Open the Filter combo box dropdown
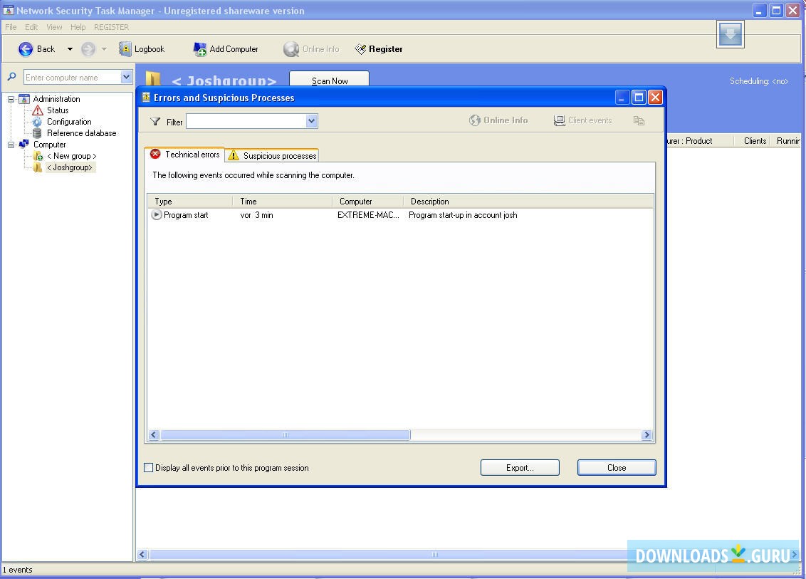Viewport: 806px width, 579px height. pyautogui.click(x=311, y=121)
